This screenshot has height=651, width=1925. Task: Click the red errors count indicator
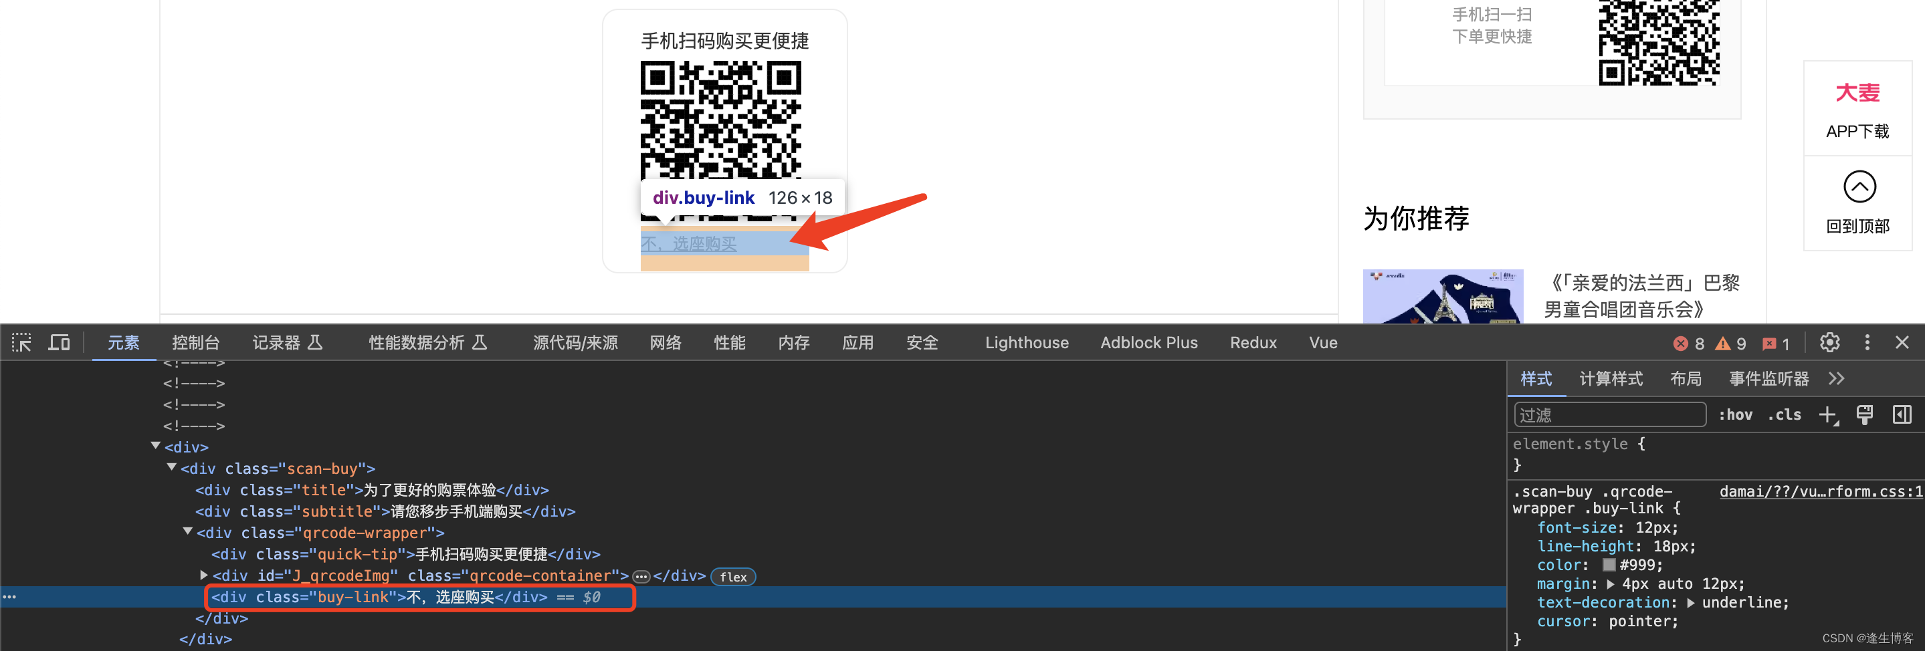point(1689,344)
